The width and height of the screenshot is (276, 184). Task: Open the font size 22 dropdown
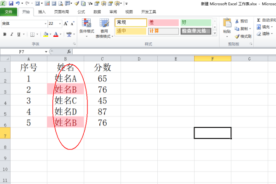point(60,23)
